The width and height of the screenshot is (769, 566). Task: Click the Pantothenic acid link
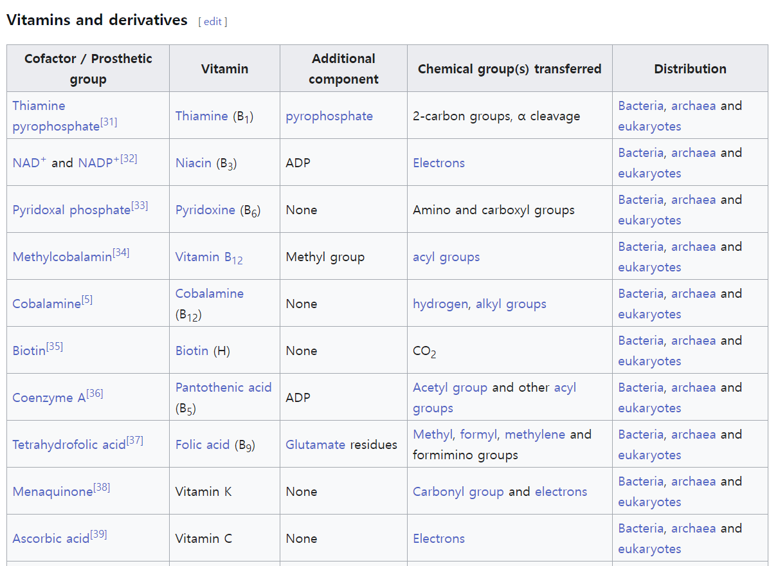pos(223,387)
